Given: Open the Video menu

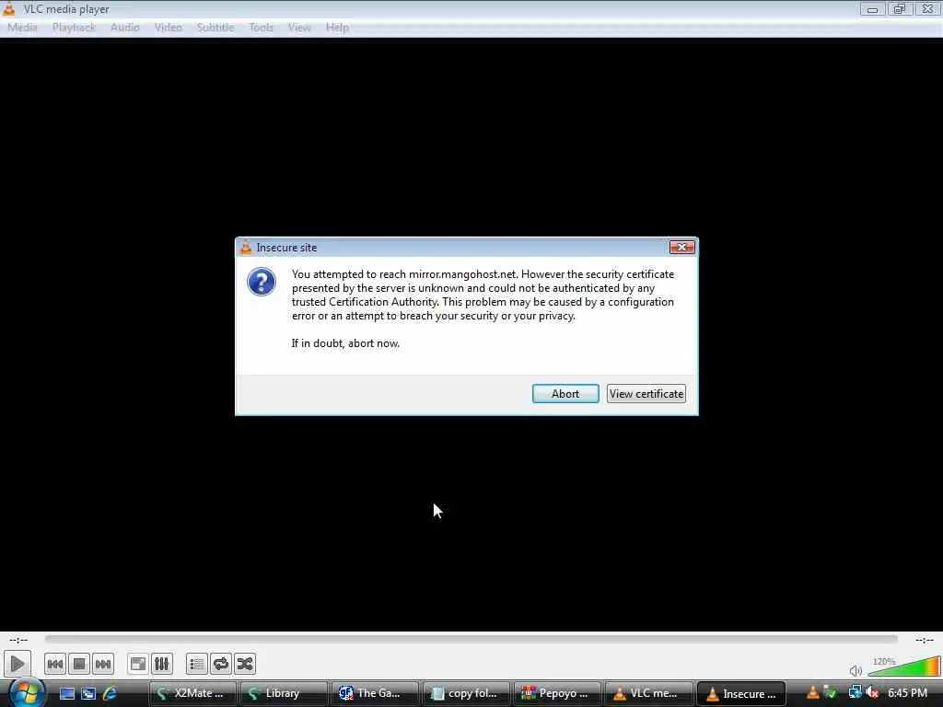Looking at the screenshot, I should point(168,28).
